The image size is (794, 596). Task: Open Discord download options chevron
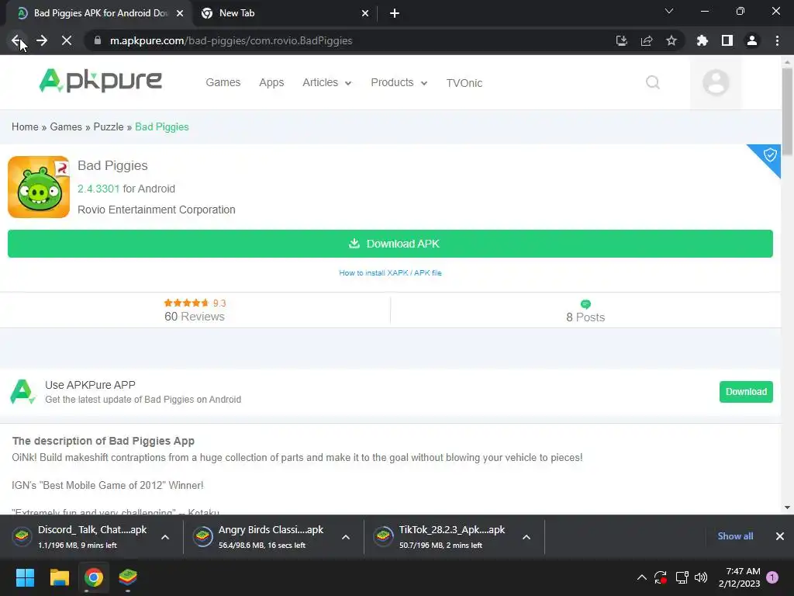pyautogui.click(x=165, y=537)
